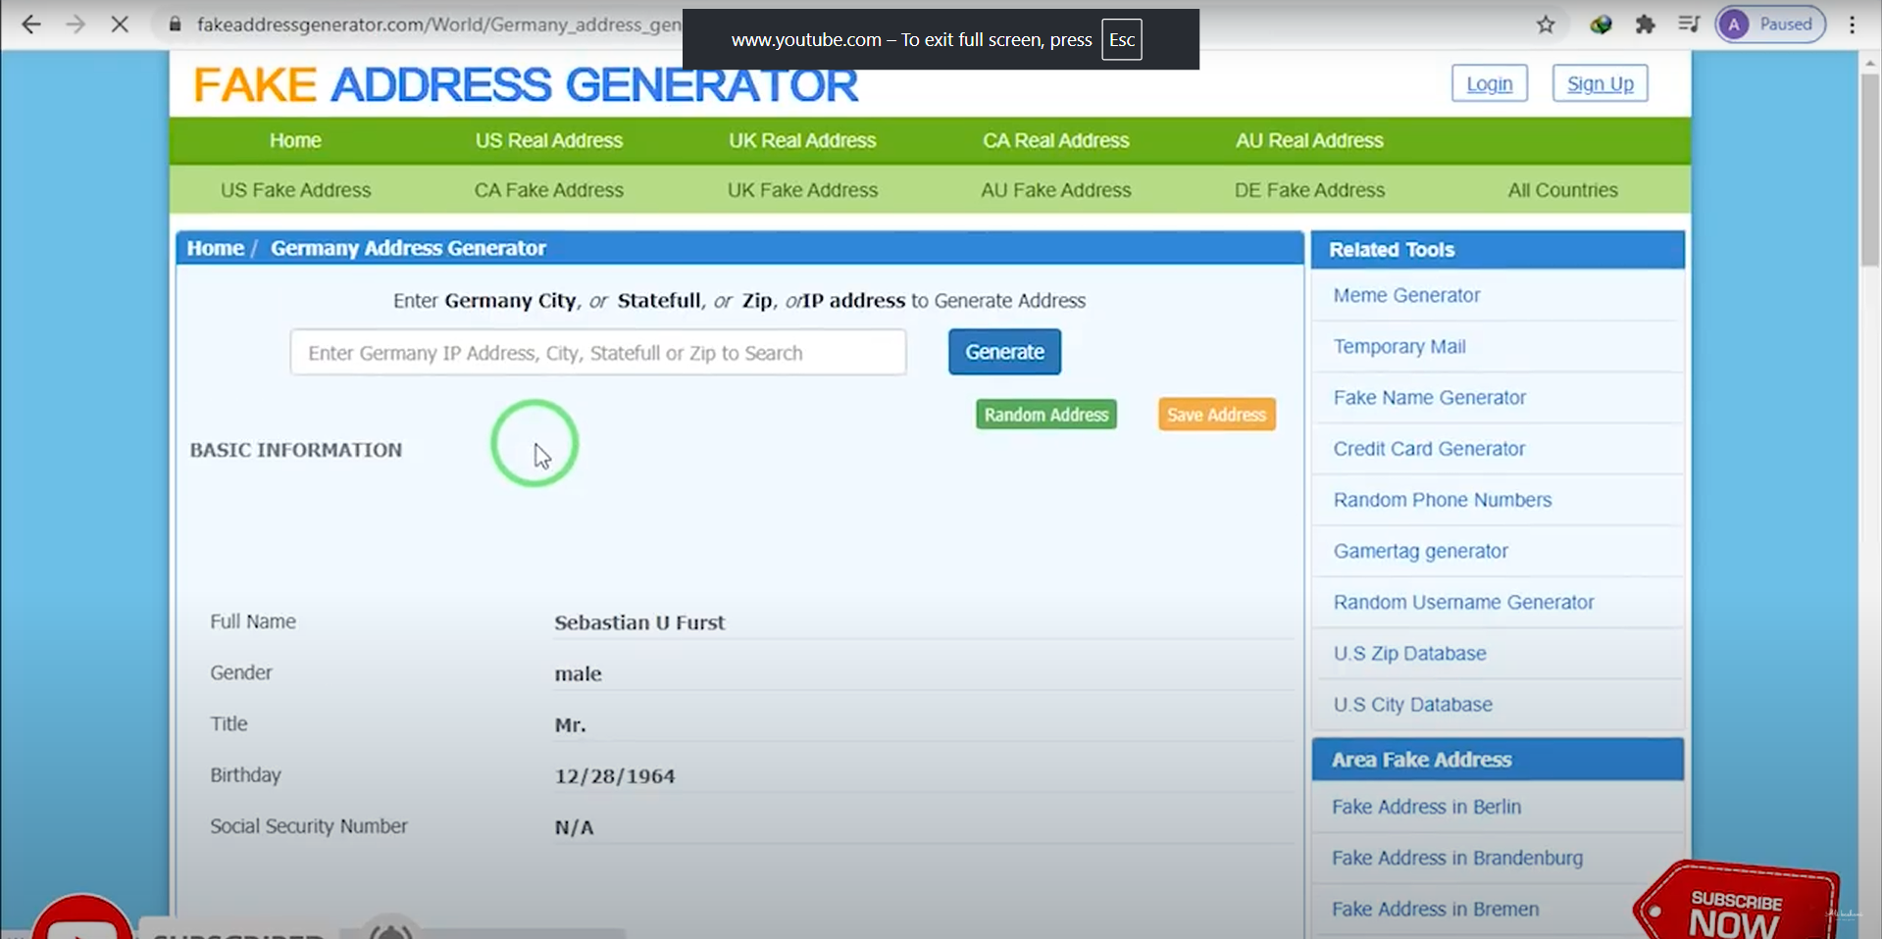
Task: Click the orange Save Address button
Action: coord(1216,415)
